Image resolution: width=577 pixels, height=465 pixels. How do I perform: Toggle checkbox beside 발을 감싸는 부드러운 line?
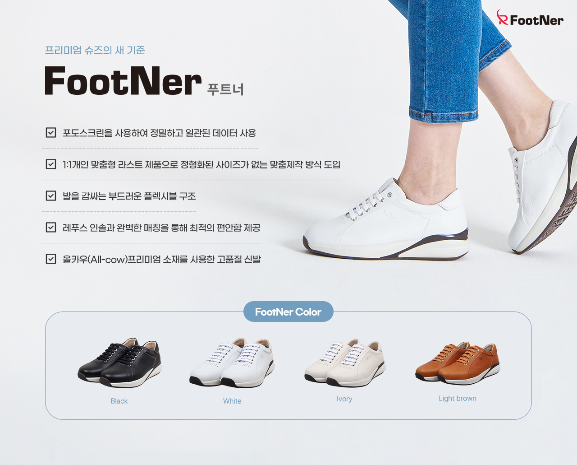click(51, 196)
